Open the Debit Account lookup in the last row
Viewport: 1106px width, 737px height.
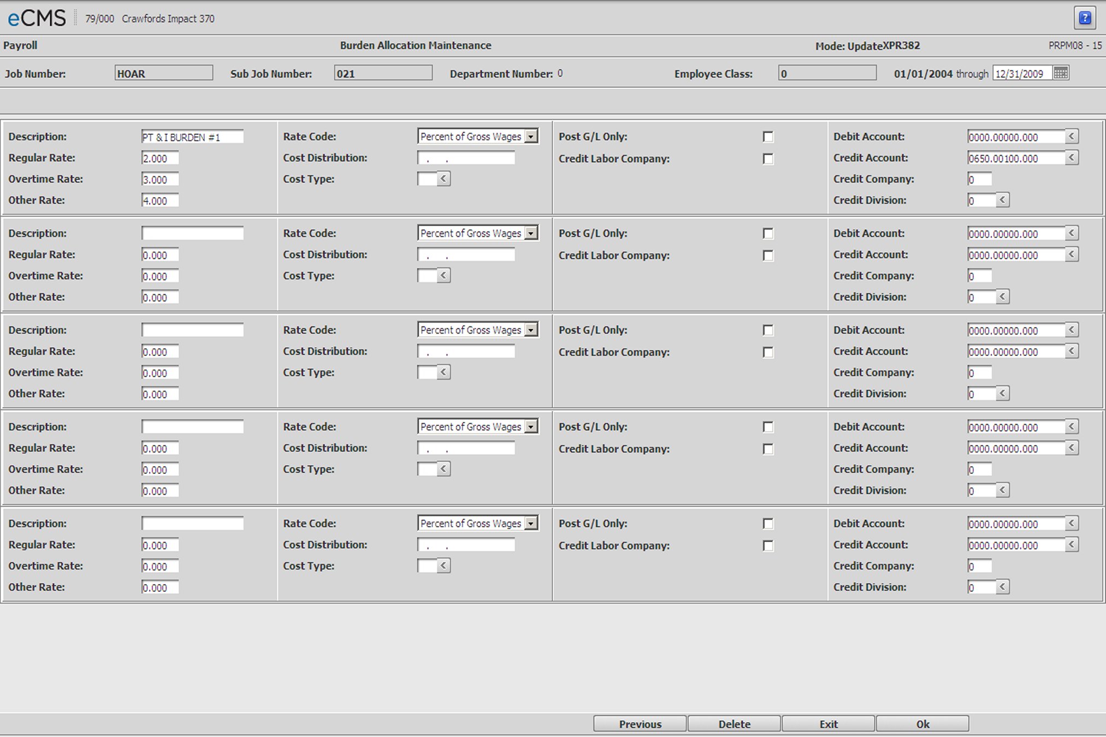pos(1072,523)
